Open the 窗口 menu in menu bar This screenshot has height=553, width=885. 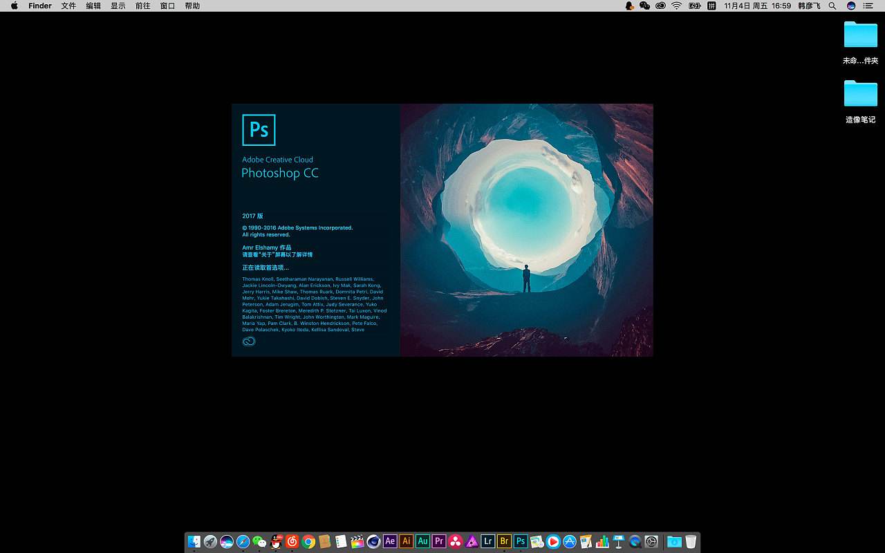(167, 6)
